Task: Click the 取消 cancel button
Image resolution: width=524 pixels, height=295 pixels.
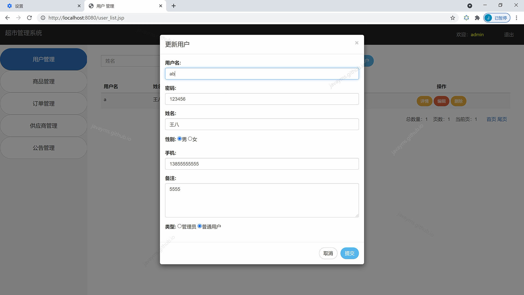Action: point(328,253)
